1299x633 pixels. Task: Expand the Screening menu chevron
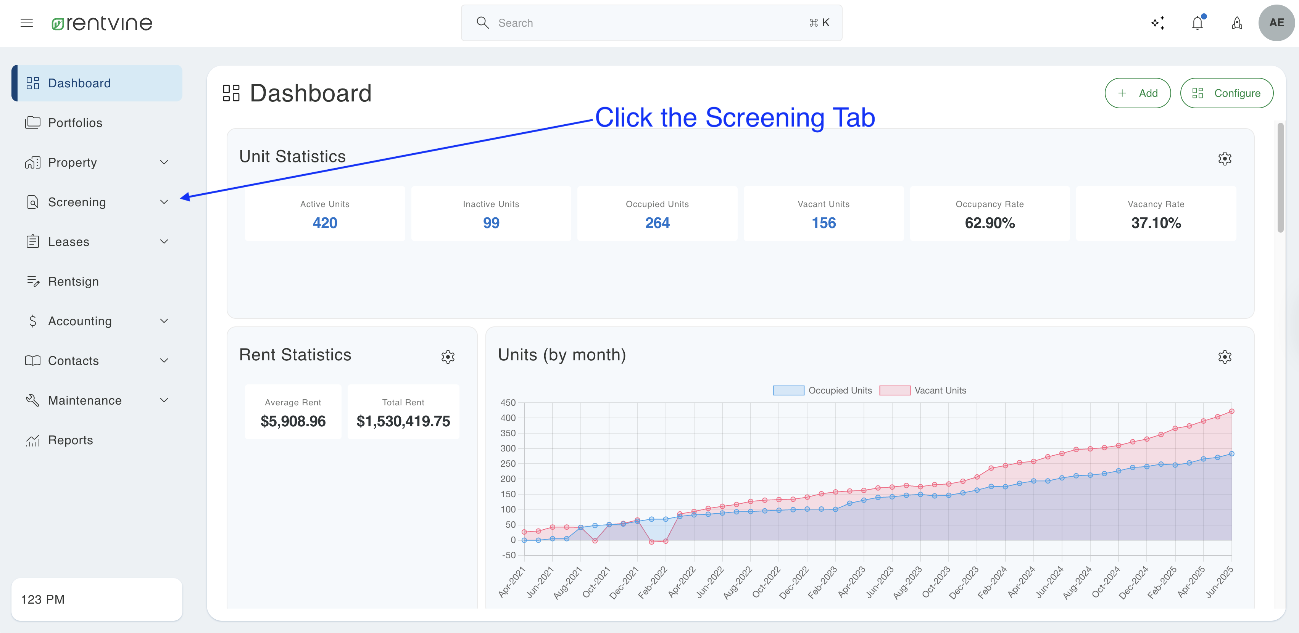[164, 202]
